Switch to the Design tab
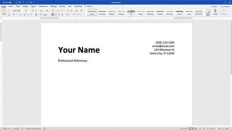 point(25,6)
